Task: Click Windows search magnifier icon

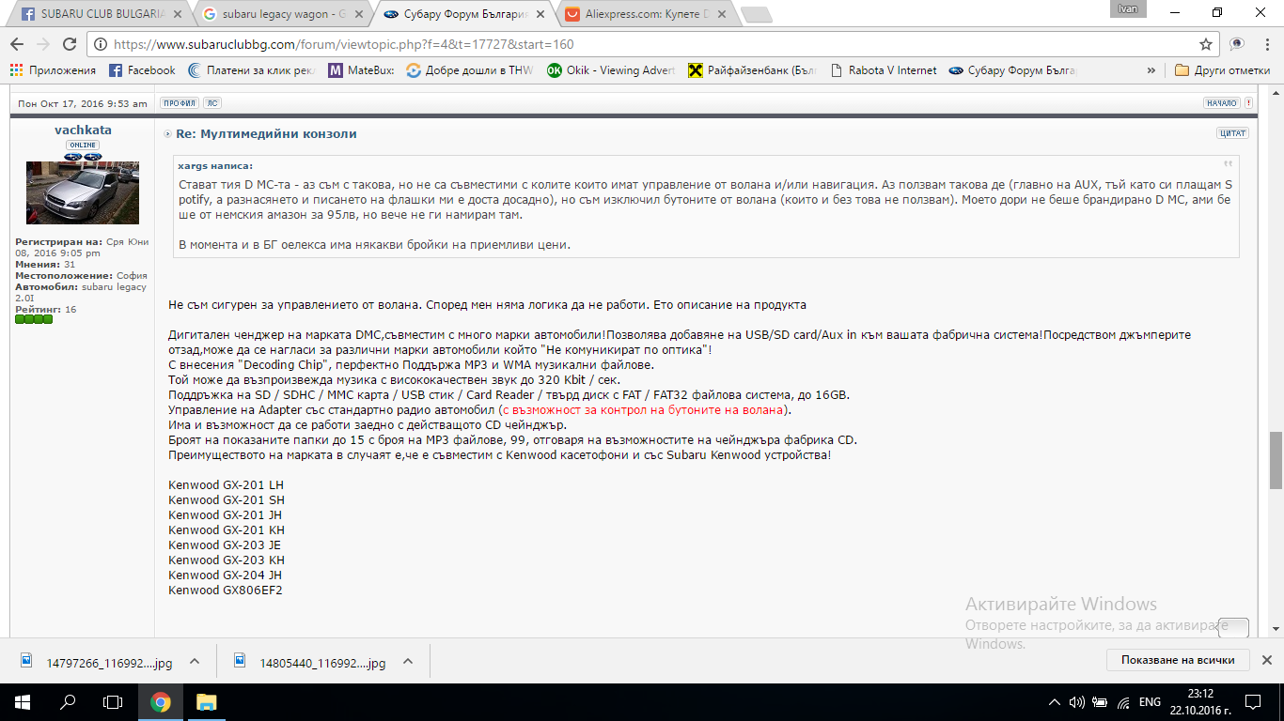Action: 68,701
